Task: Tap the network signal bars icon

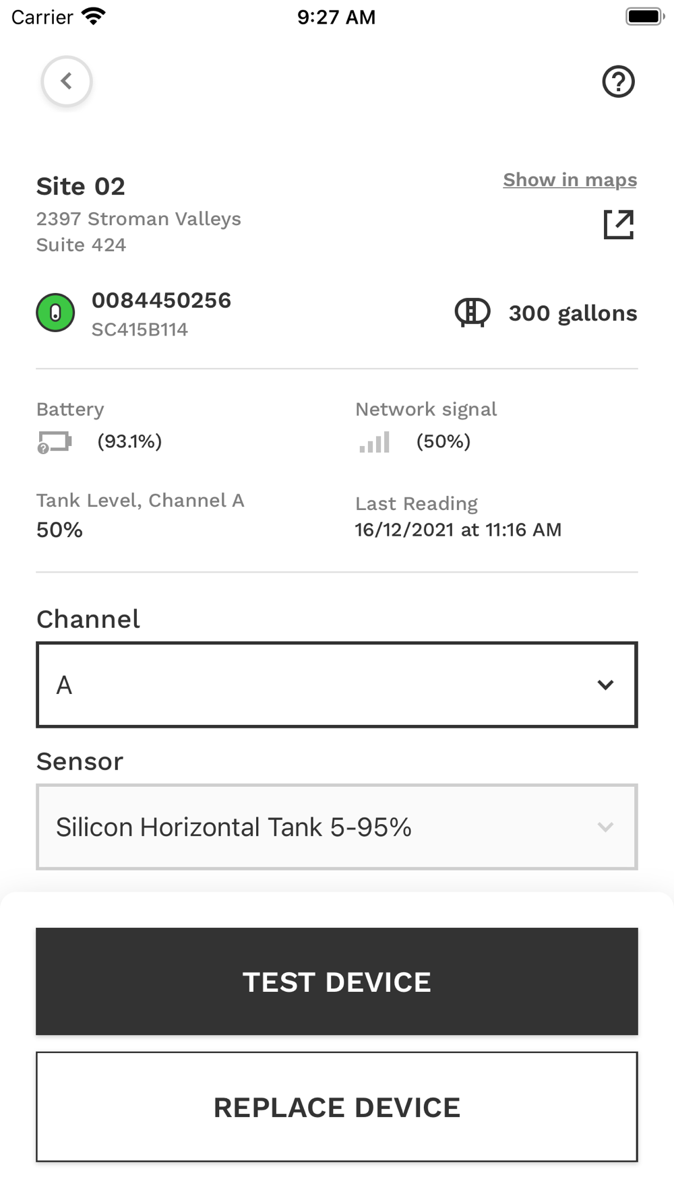Action: (x=375, y=442)
